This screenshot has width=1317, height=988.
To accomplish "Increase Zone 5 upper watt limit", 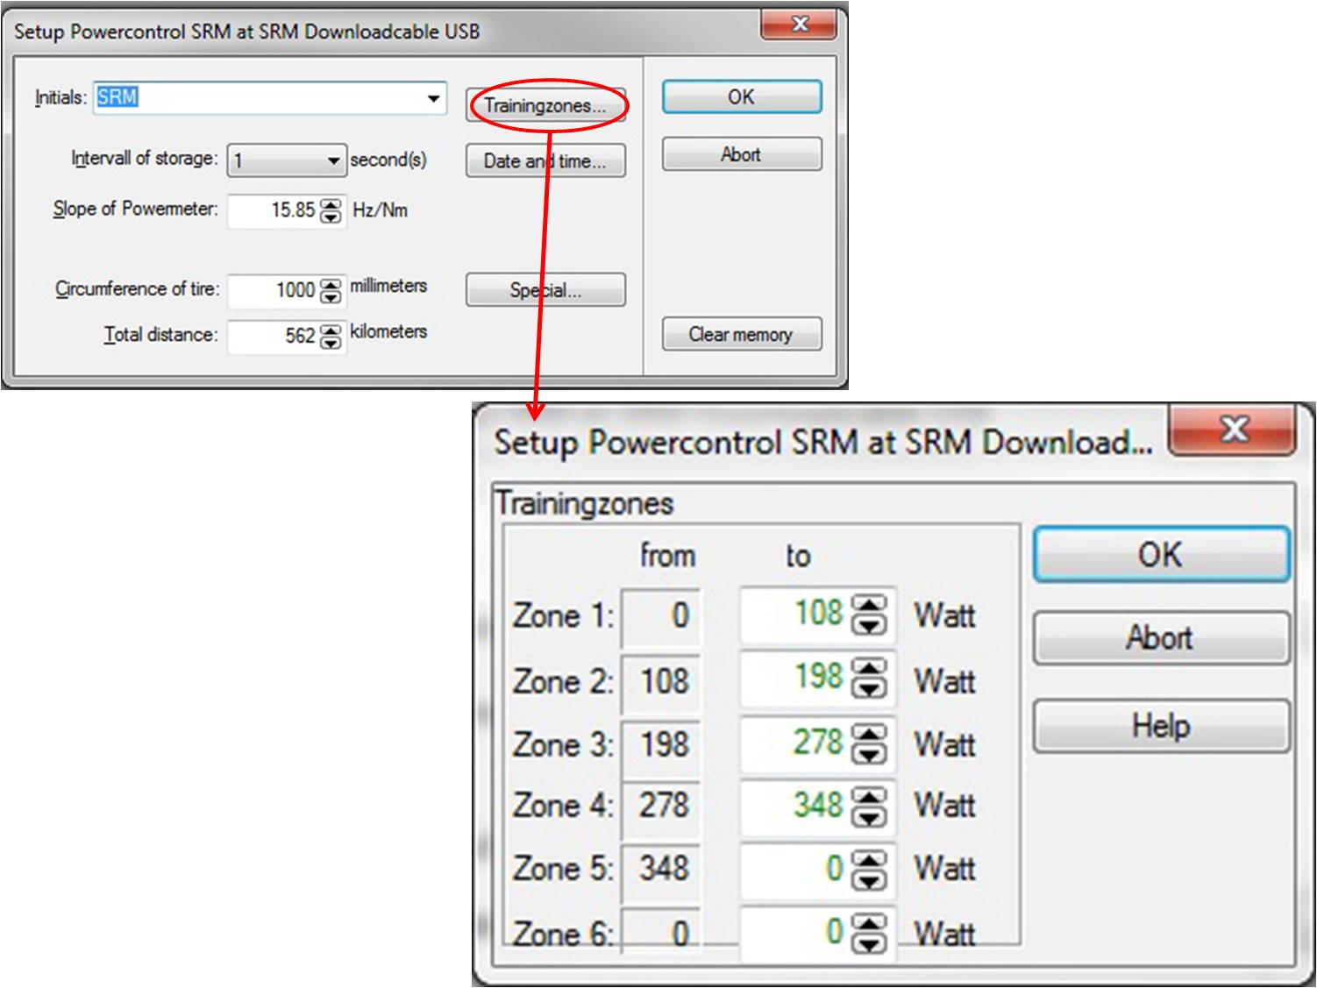I will (x=869, y=860).
